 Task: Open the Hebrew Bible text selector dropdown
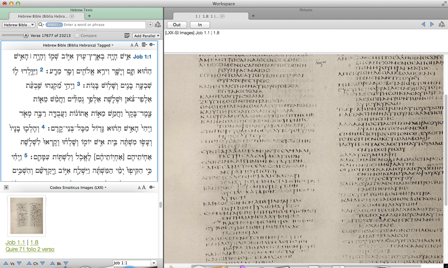pyautogui.click(x=19, y=25)
